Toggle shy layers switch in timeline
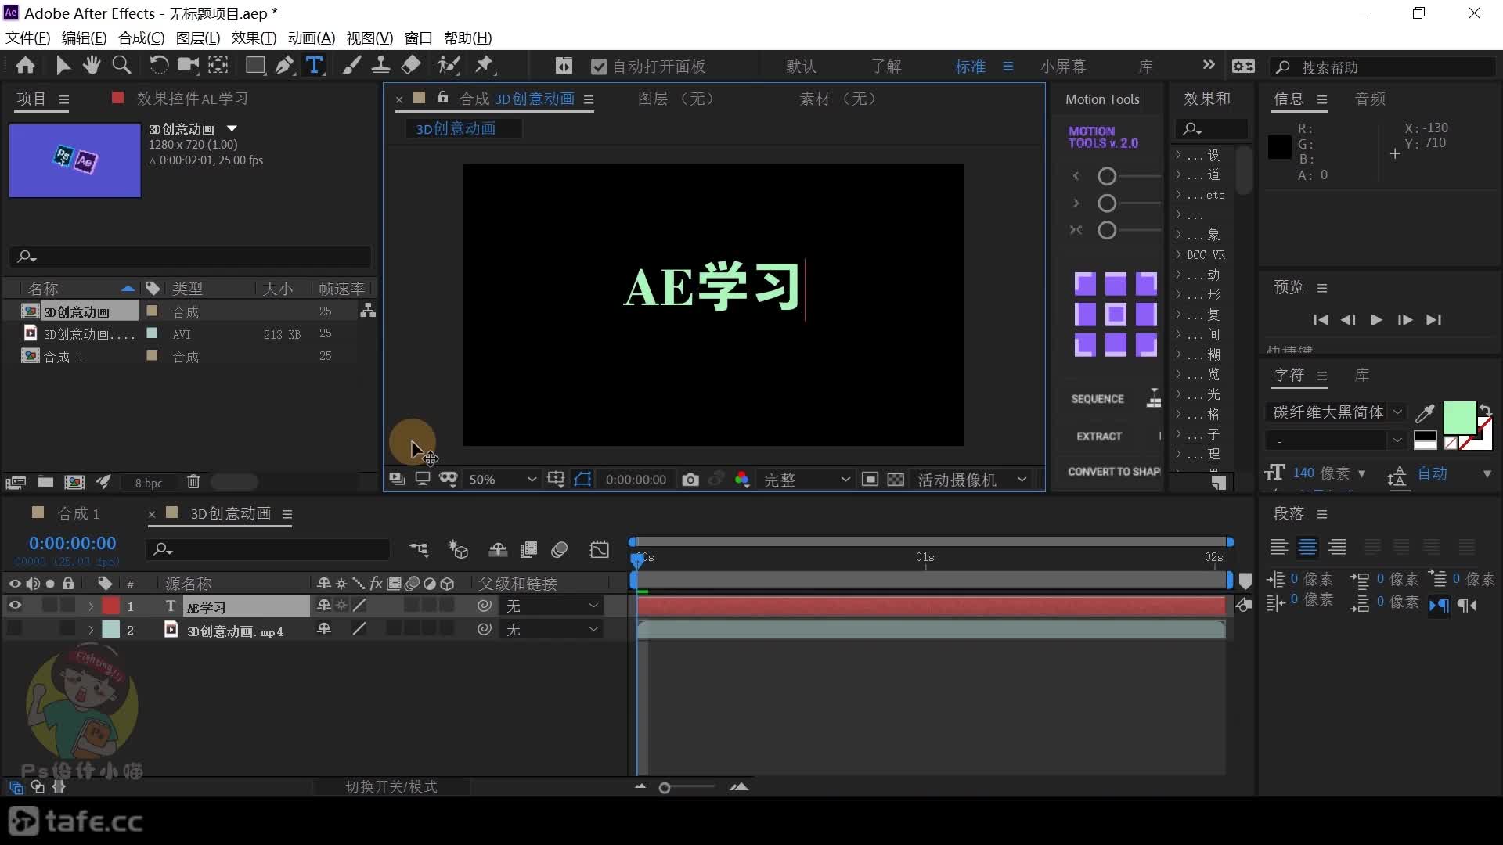The image size is (1503, 845). 498,550
